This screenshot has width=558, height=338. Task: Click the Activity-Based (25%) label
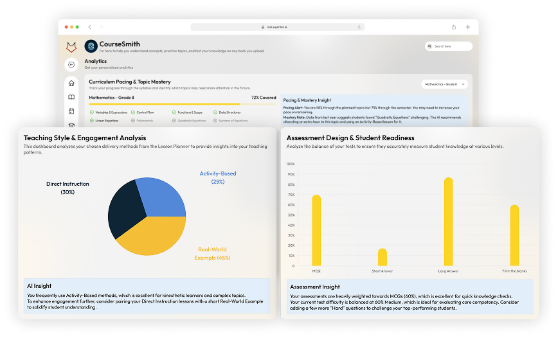tap(217, 177)
